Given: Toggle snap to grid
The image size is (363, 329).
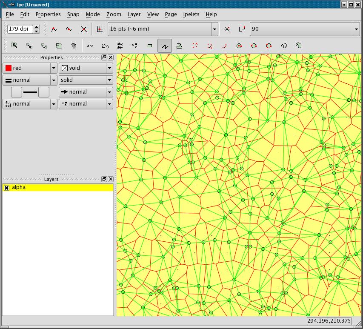Looking at the screenshot, I should tap(100, 29).
